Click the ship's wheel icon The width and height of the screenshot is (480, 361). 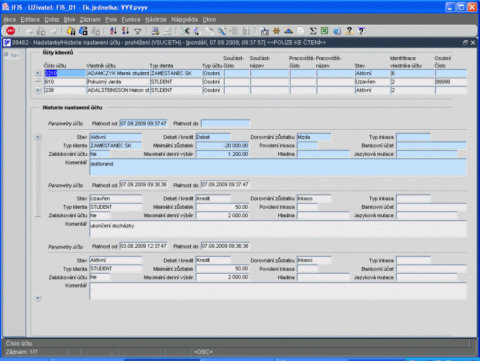coord(276,31)
